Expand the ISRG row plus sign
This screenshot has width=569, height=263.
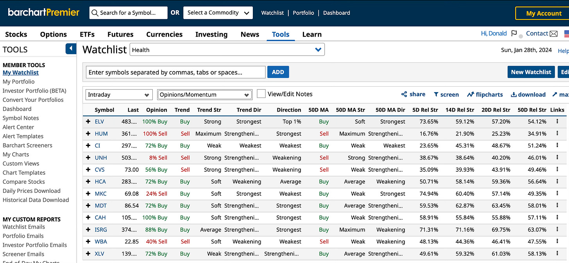pyautogui.click(x=88, y=229)
